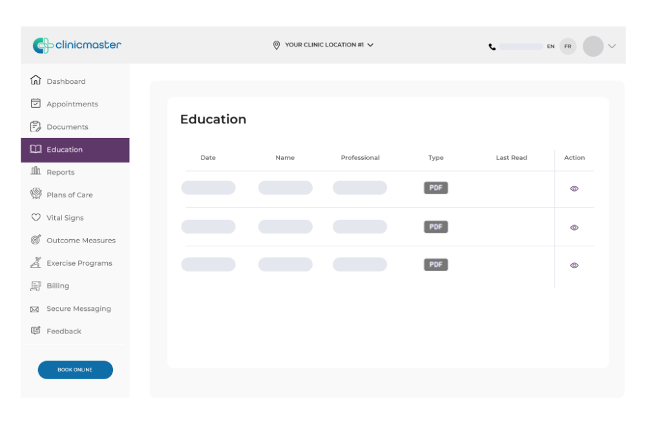Select the Plans of Care icon
The width and height of the screenshot is (646, 425).
tap(36, 194)
